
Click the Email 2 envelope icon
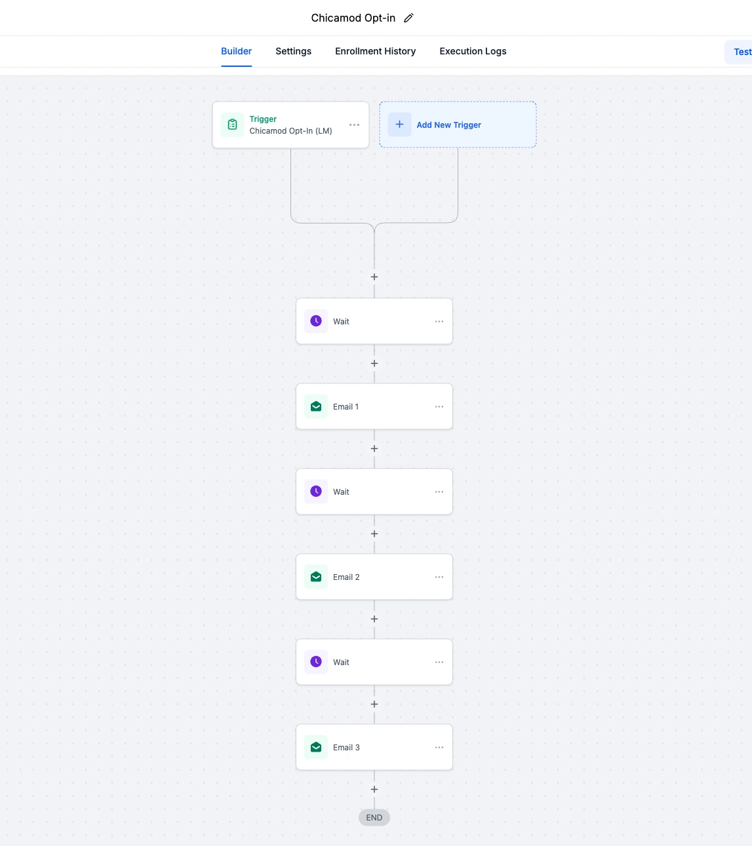[316, 577]
